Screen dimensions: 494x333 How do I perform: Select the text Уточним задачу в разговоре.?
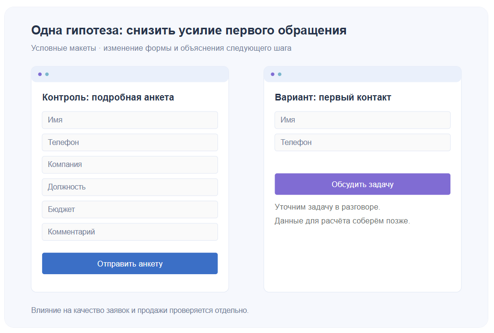[x=327, y=207]
